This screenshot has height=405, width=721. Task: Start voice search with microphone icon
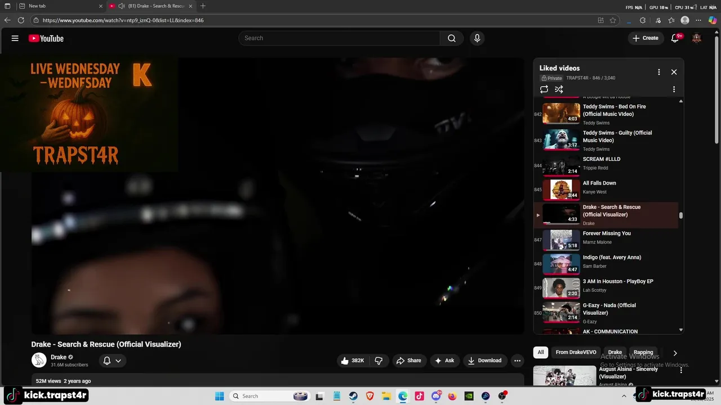pyautogui.click(x=477, y=38)
